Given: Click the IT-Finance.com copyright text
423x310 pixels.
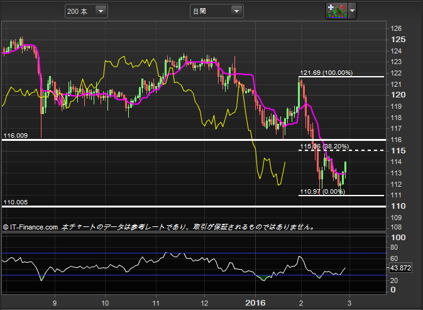Looking at the screenshot, I should [x=31, y=227].
